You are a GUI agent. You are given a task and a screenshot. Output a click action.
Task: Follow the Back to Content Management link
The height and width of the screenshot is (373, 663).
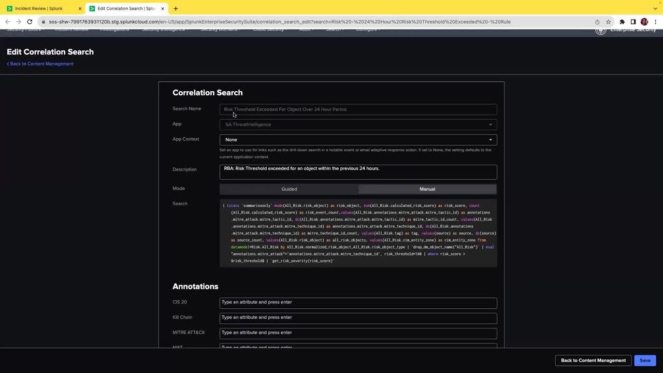pyautogui.click(x=40, y=64)
